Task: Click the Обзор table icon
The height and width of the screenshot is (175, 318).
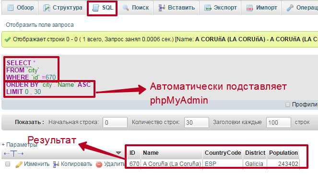Action: click(11, 8)
